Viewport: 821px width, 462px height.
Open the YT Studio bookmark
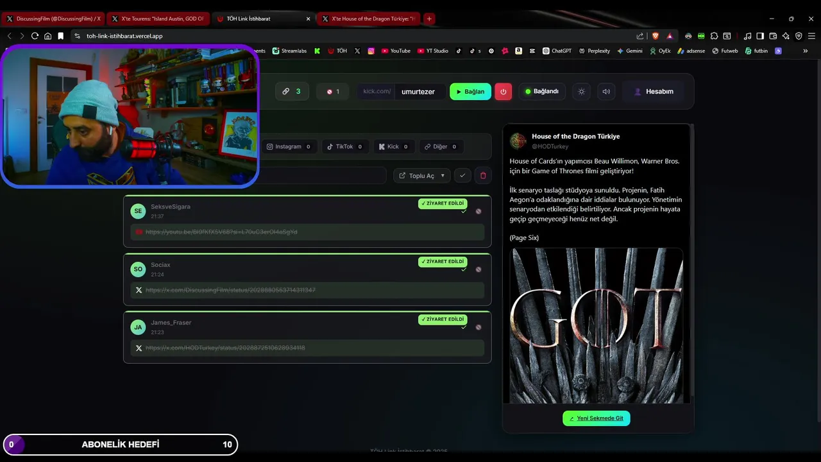(433, 51)
